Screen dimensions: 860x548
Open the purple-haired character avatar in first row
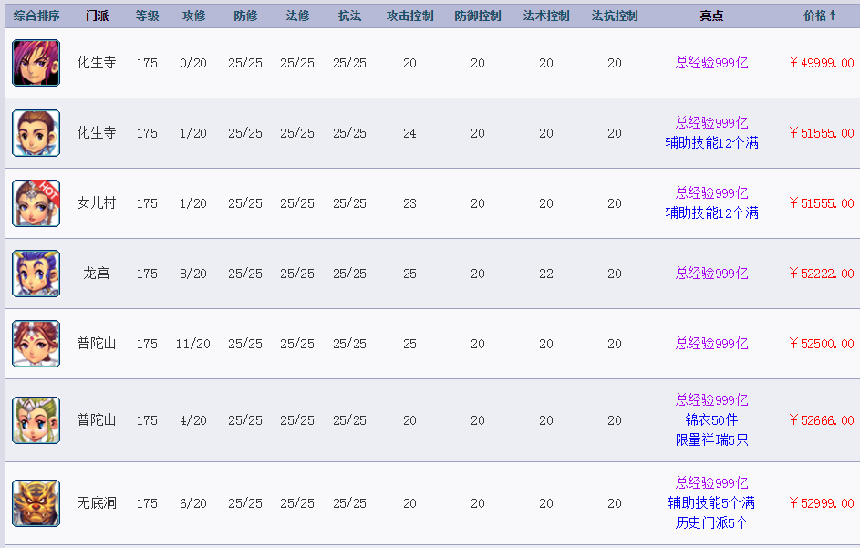pyautogui.click(x=36, y=63)
